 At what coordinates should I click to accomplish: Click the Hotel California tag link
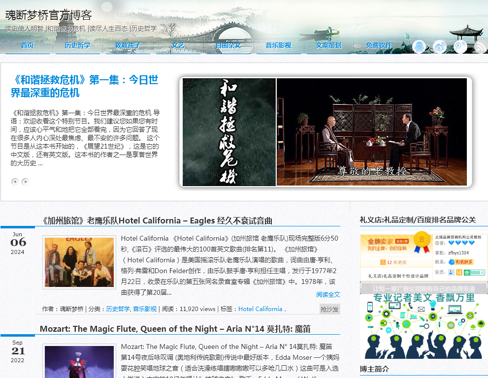click(260, 309)
